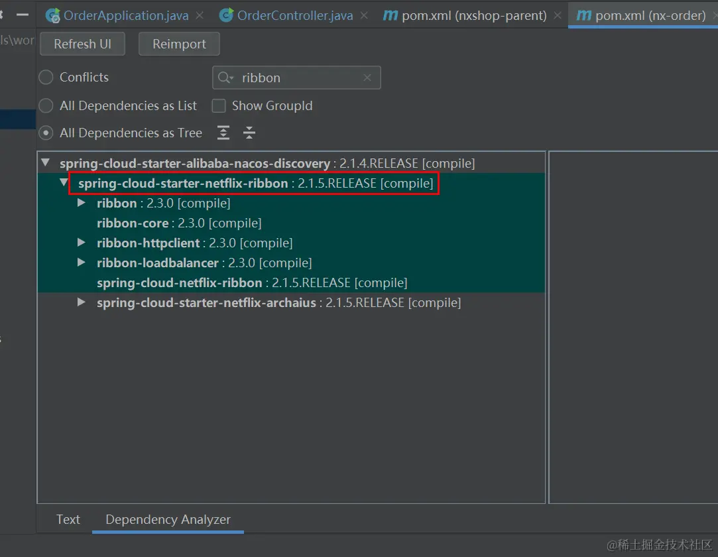Select spring-cloud-starter-alibaba-nacos-discovery row
Screen dimensions: 718x557
(291, 163)
